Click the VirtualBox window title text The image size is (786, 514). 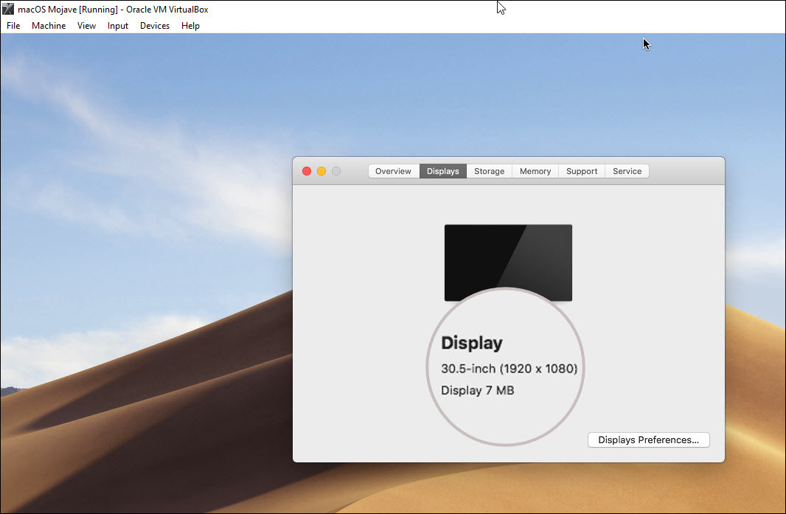(114, 10)
